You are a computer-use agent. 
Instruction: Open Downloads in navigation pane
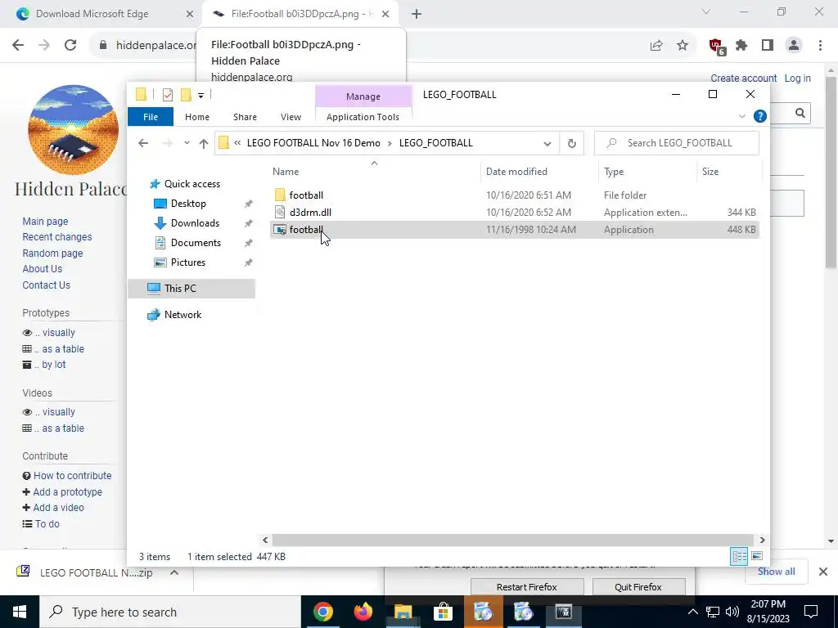[195, 223]
